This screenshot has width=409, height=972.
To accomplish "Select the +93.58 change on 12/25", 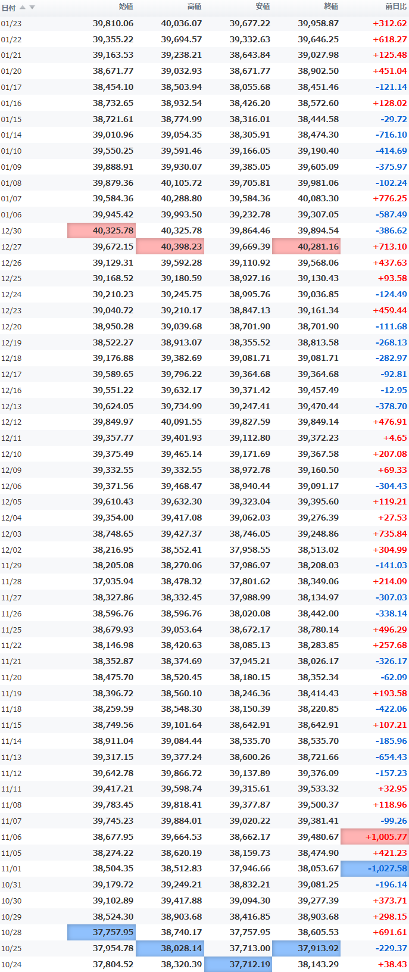I will 392,278.
